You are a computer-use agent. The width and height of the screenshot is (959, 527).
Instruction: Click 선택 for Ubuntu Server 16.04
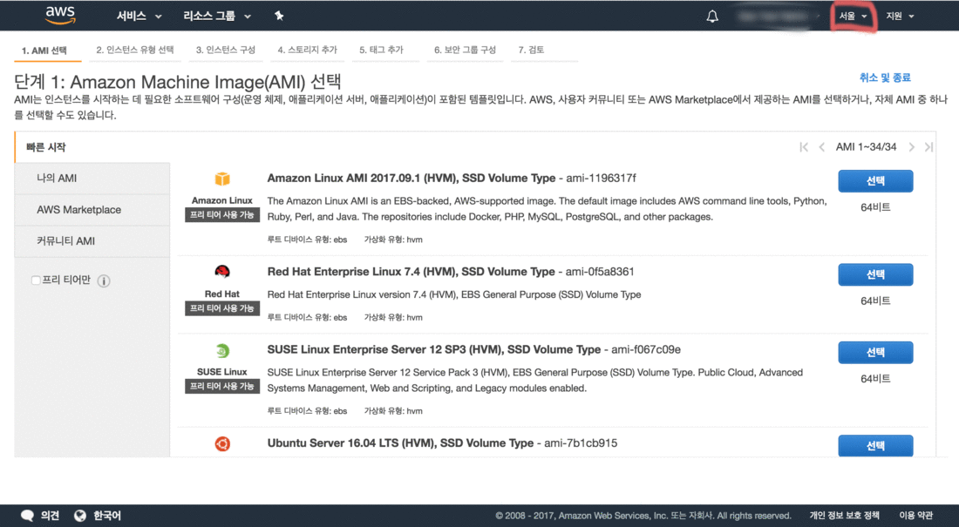coord(875,446)
